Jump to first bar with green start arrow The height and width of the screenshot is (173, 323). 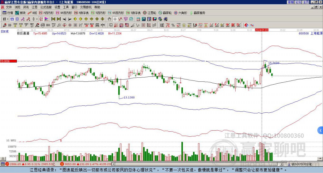coord(53,19)
